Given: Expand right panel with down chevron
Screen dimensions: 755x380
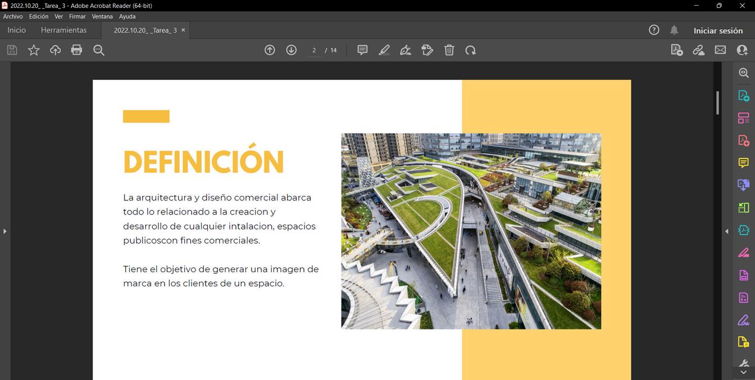Looking at the screenshot, I should click(x=744, y=373).
